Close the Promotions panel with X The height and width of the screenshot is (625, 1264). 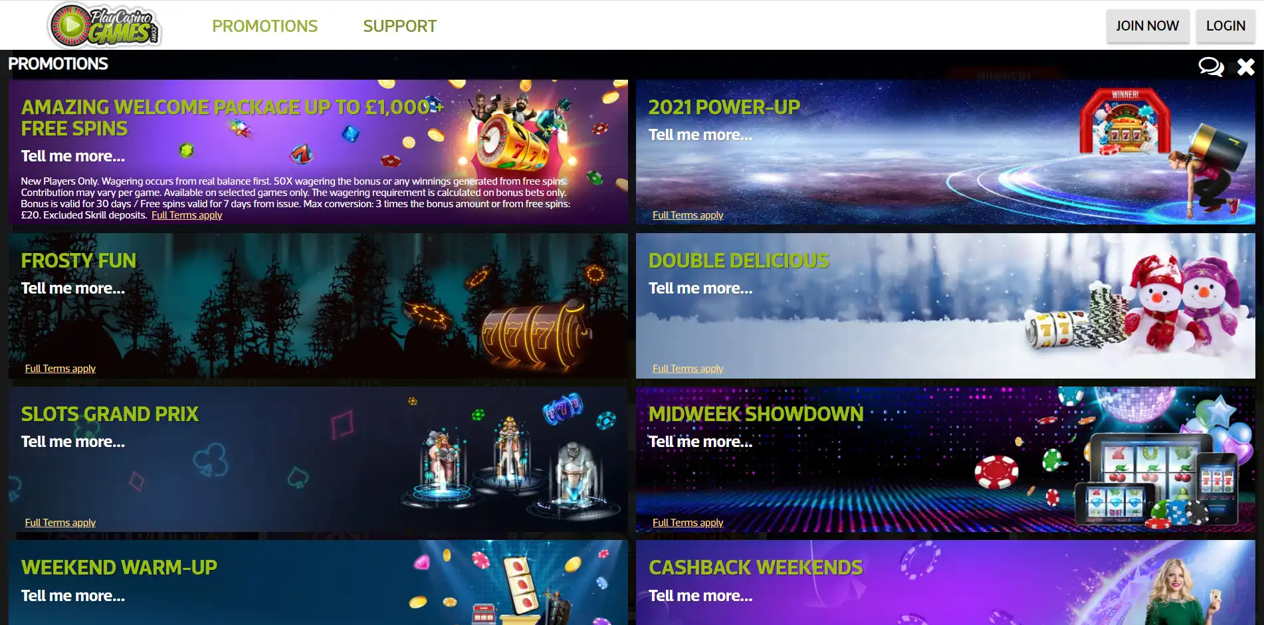(1246, 66)
